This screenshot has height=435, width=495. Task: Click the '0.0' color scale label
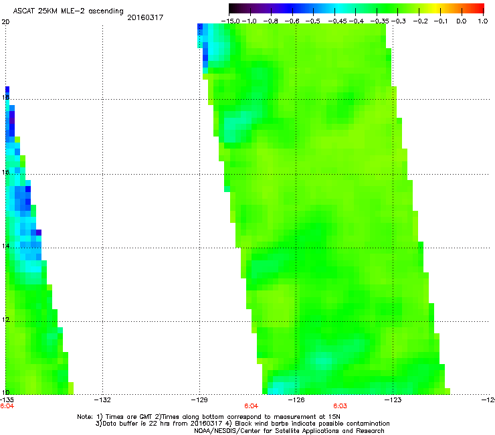pyautogui.click(x=462, y=21)
